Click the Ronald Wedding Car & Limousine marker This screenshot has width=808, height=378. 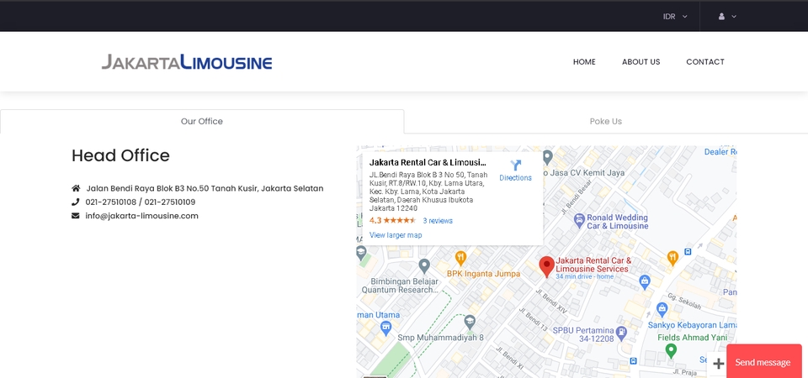(579, 221)
